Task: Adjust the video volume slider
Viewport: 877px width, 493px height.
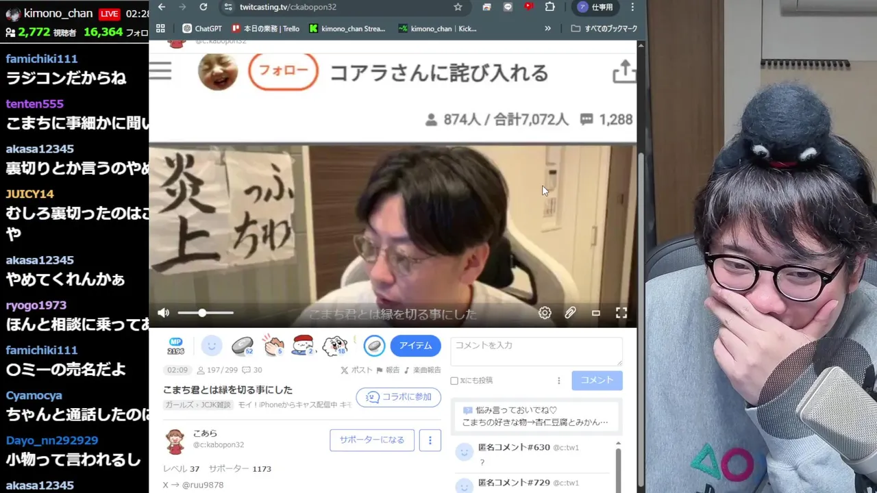Action: point(206,313)
